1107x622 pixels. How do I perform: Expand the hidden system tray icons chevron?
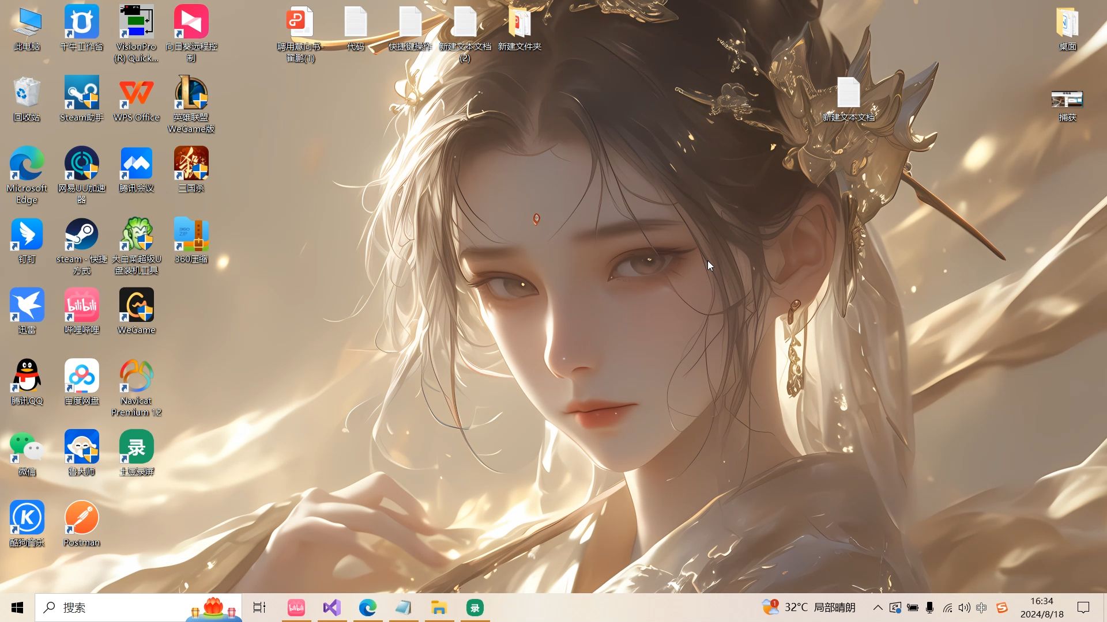[878, 608]
